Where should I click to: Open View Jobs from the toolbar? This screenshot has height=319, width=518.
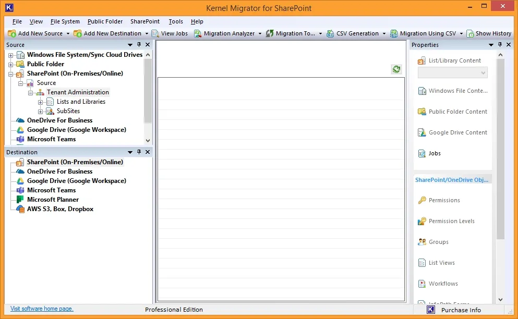(170, 33)
